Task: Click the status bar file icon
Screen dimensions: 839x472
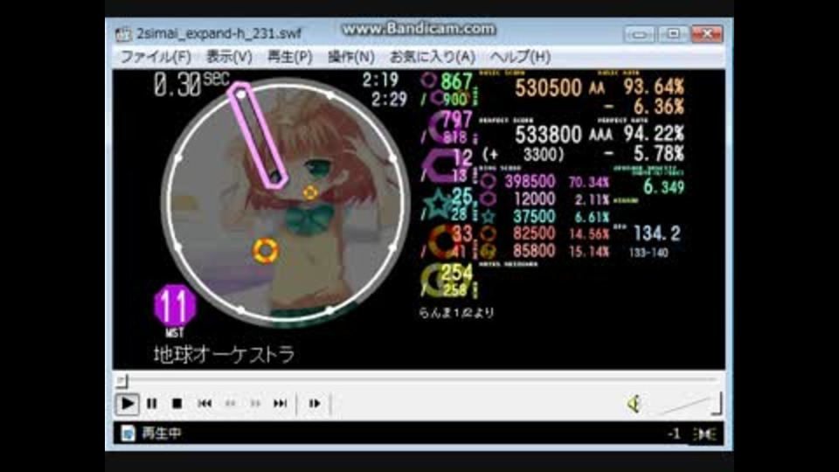Action: pyautogui.click(x=128, y=433)
